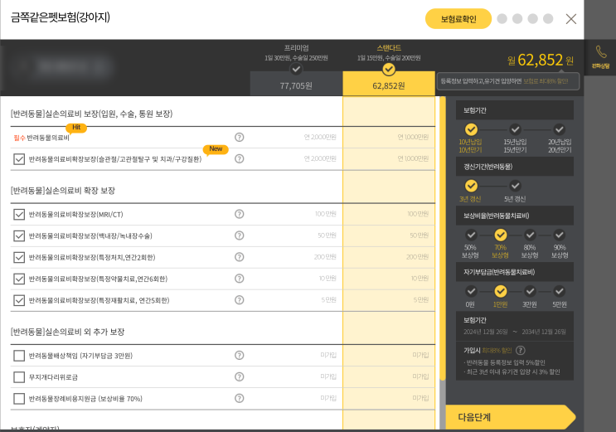Uncheck MRI/CT expansion coverage
Viewport: 616px width, 432px height.
[19, 214]
